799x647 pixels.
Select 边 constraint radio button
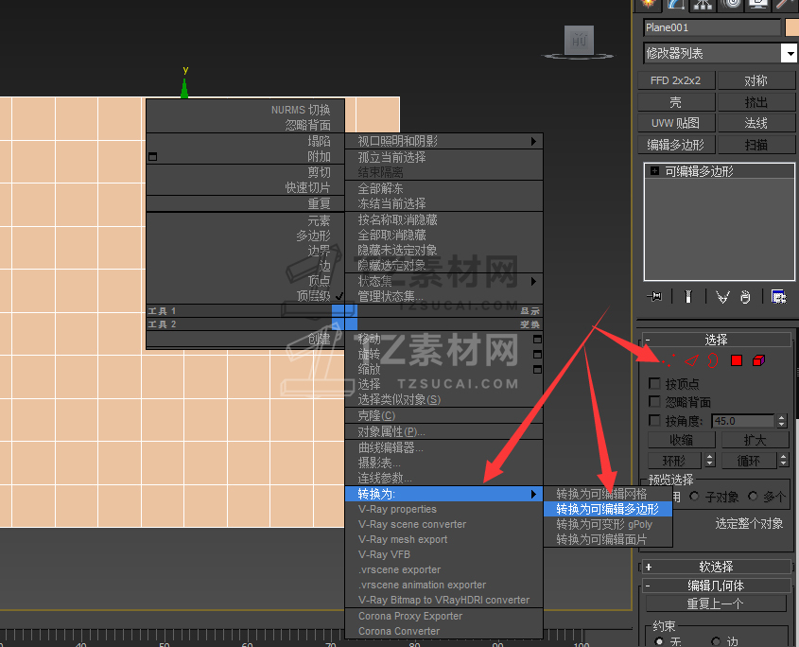716,641
